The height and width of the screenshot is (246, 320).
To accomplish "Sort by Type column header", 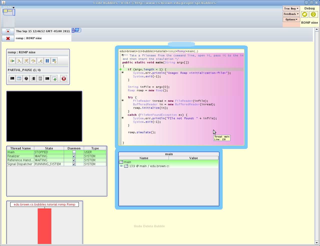I will pyautogui.click(x=95, y=148).
